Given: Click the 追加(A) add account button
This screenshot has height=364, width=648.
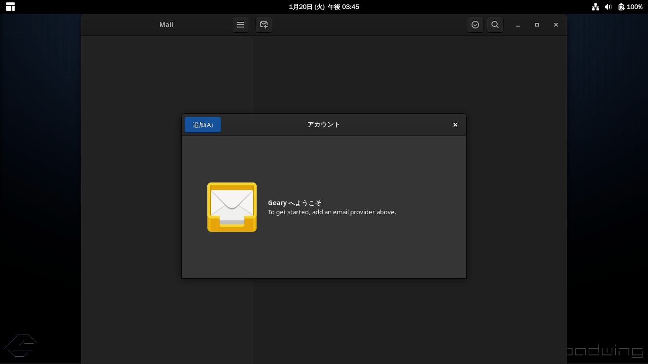Looking at the screenshot, I should click(x=203, y=125).
